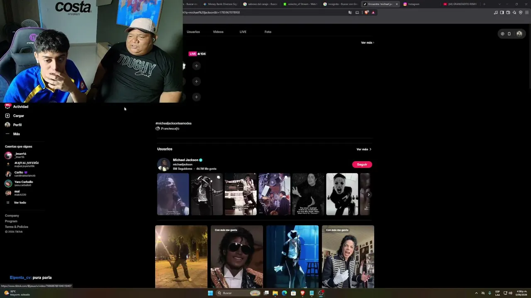This screenshot has height=298, width=531.
Task: Open the Ver todo followed accounts link
Action: [20, 202]
